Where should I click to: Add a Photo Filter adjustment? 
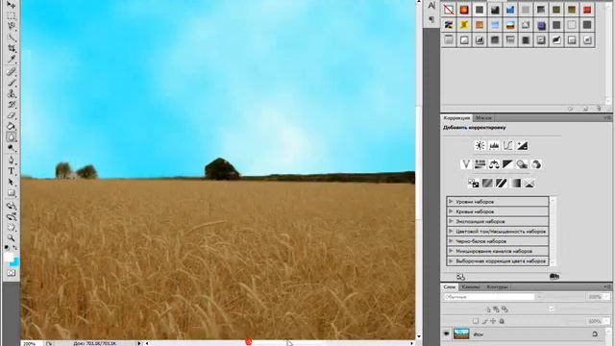(x=522, y=164)
